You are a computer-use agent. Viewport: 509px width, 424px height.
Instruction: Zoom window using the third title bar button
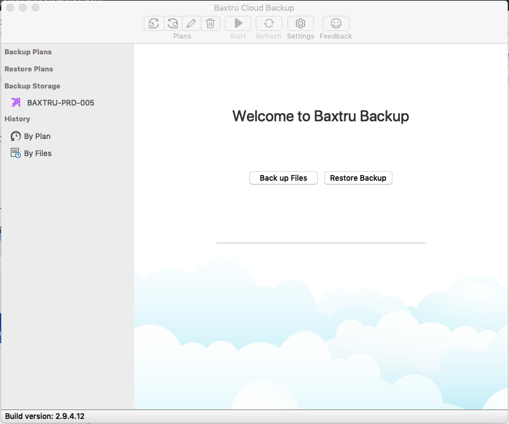tap(35, 8)
